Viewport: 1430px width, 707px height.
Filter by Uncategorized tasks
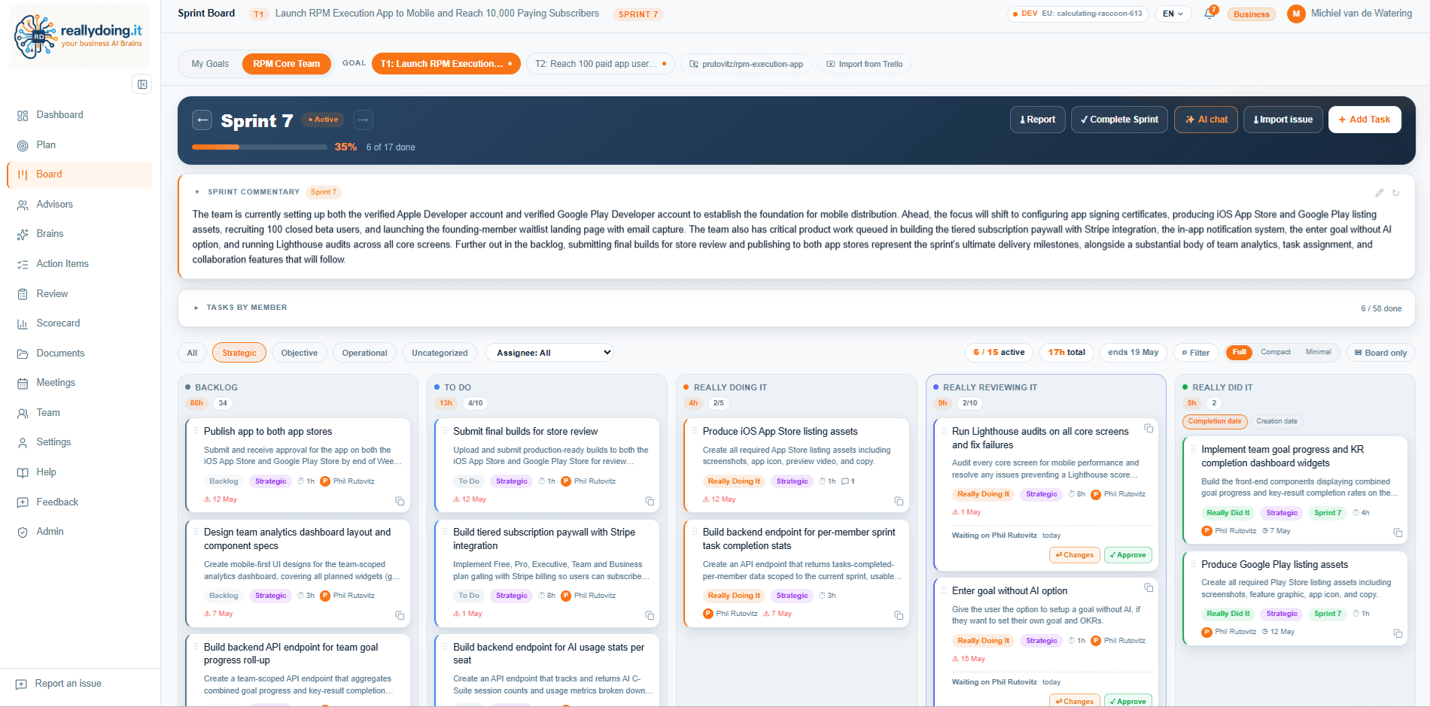(440, 353)
